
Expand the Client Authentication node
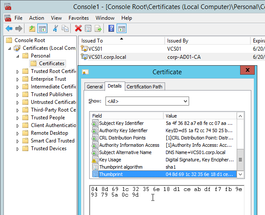(x=18, y=126)
